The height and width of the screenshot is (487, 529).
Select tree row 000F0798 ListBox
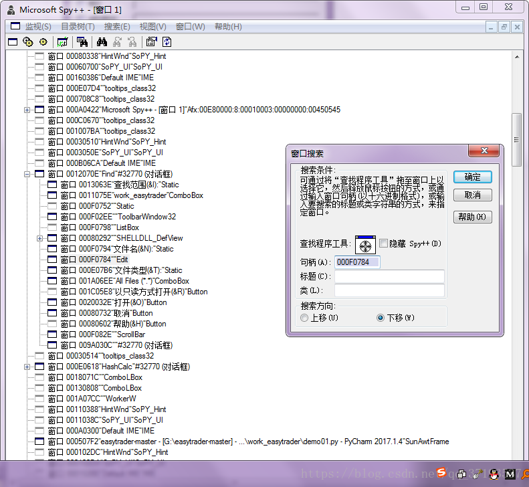coord(100,227)
